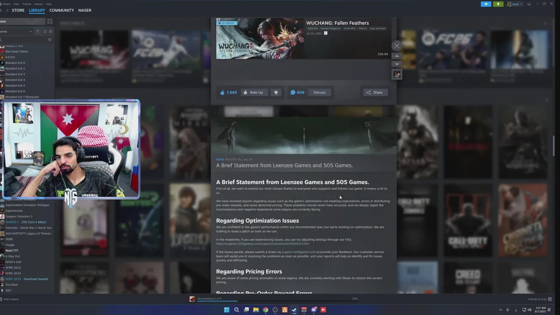The height and width of the screenshot is (315, 560).
Task: Click the taskbar volume speaker icon
Action: point(529,310)
